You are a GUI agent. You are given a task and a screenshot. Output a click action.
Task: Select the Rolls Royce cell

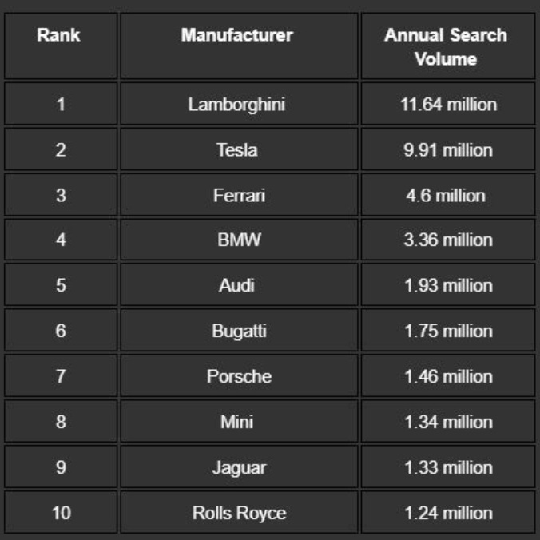pos(237,513)
